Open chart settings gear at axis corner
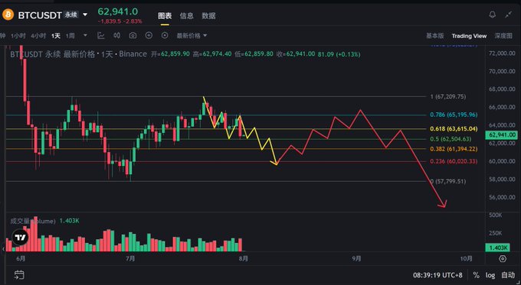Viewport: 521px width, 285px height. [x=503, y=258]
